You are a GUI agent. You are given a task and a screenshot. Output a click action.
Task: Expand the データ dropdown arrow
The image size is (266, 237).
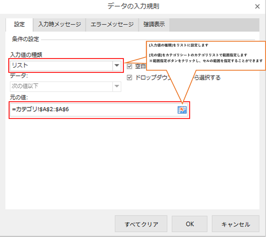tap(117, 86)
